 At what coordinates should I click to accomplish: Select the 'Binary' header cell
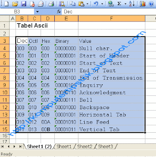pyautogui.click(x=66, y=41)
